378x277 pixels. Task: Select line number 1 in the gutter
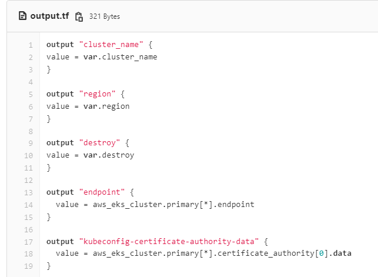point(30,45)
